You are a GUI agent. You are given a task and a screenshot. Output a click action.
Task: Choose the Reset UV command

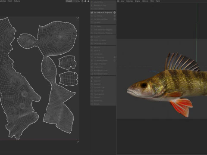[103, 84]
